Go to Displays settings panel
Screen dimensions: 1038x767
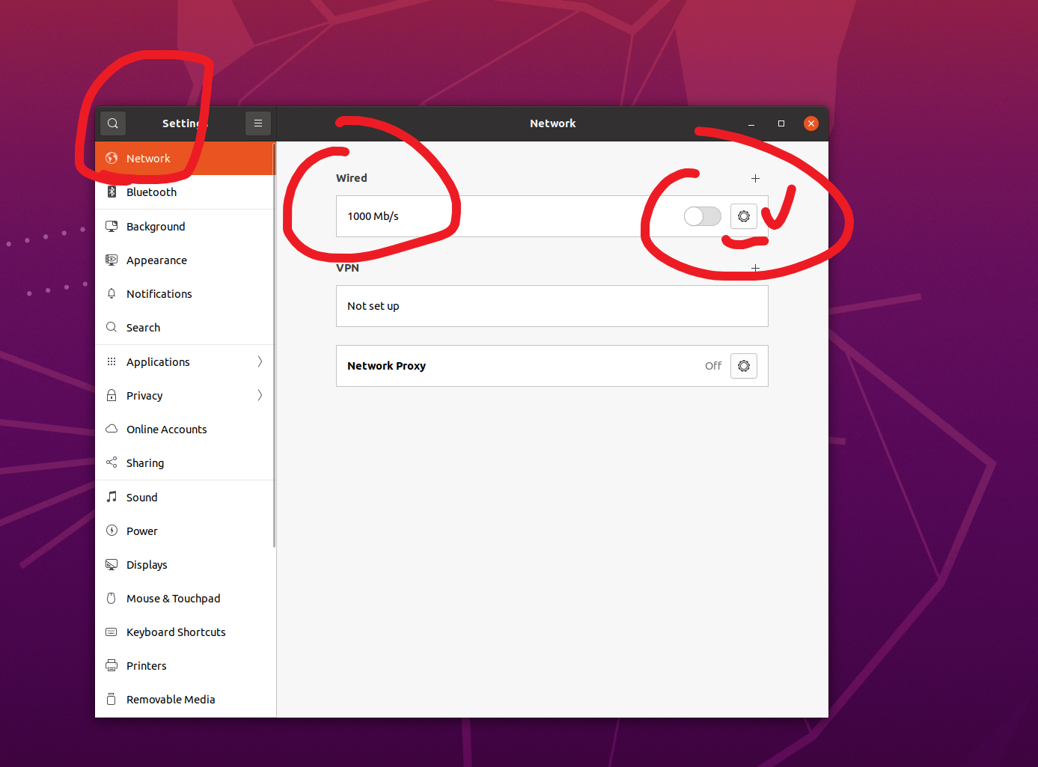[185, 565]
